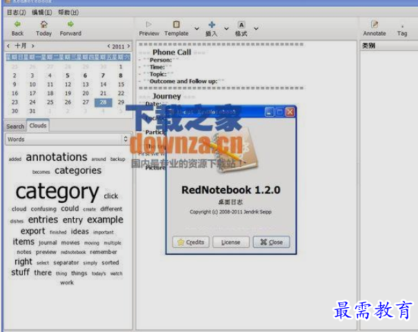Maximize the About RedNotebook dialog

coord(279,112)
